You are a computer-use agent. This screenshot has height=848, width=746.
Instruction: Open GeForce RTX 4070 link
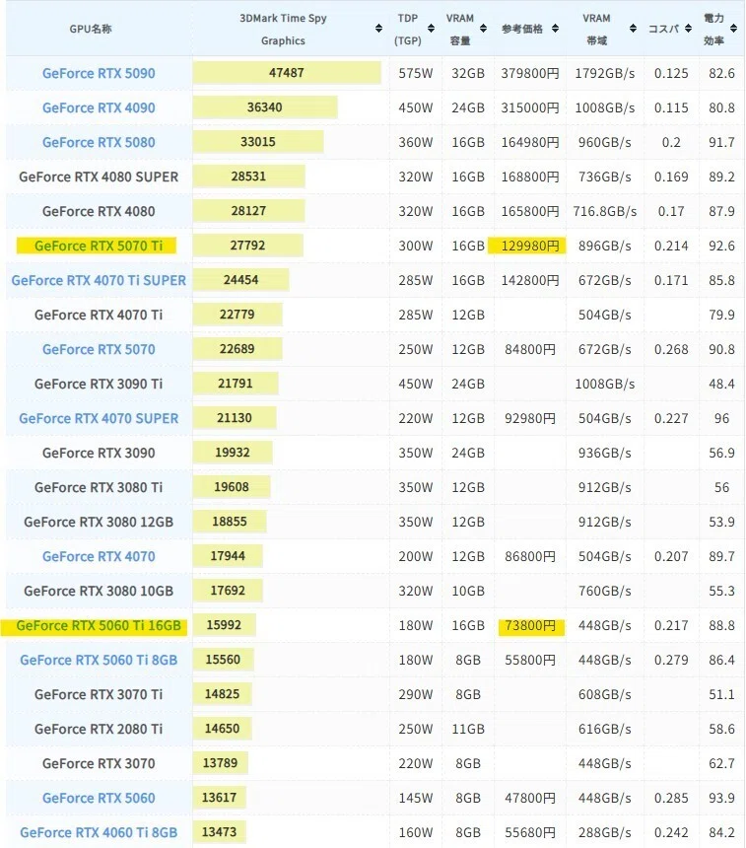[99, 556]
